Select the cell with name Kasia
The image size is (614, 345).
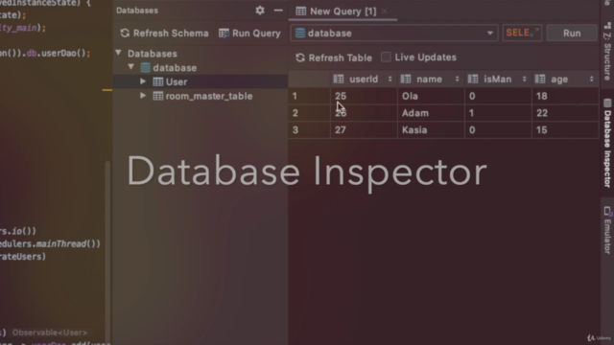(431, 130)
